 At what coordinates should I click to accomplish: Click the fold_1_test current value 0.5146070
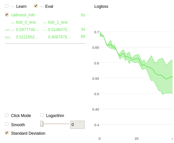coord(59,30)
